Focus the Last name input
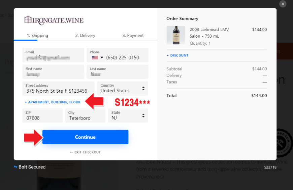The image size is (293, 190). pos(118,74)
